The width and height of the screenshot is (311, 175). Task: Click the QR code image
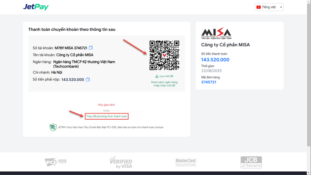164,55
